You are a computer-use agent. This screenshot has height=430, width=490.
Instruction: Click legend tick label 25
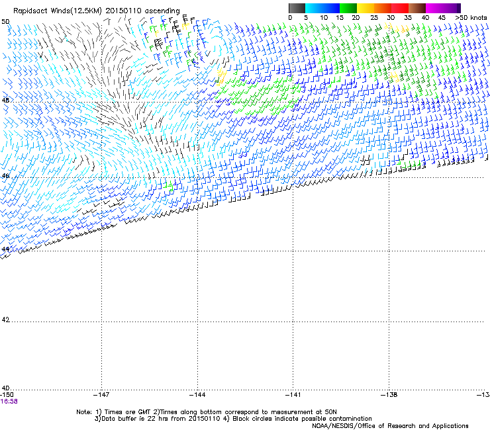(374, 18)
